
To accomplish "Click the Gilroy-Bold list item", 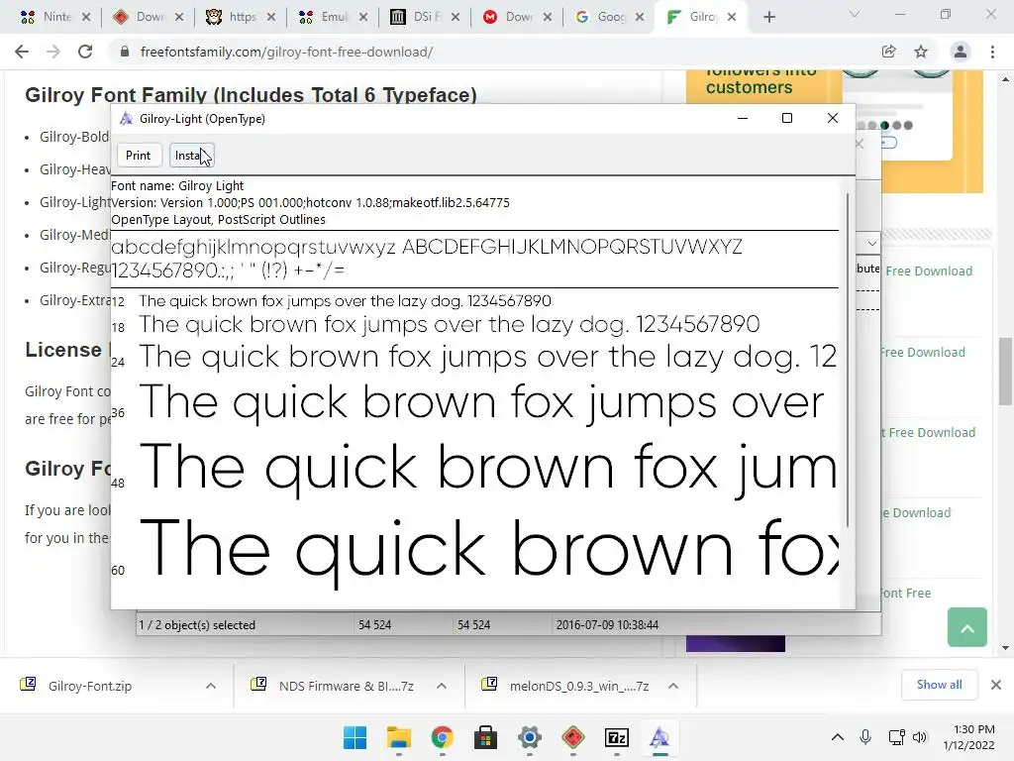I will click(x=73, y=137).
